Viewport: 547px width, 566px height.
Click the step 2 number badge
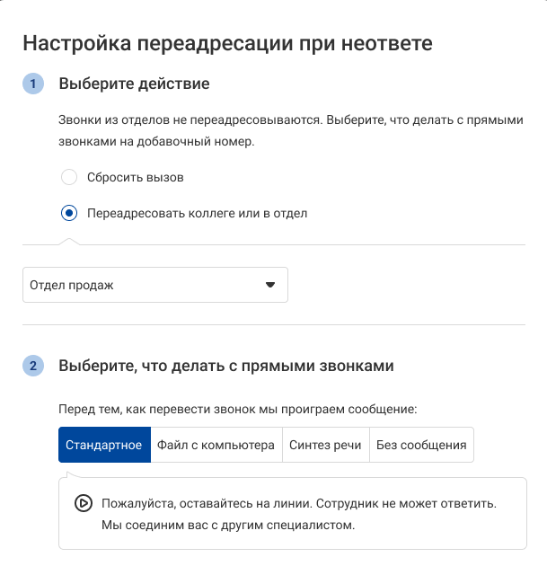click(x=33, y=367)
